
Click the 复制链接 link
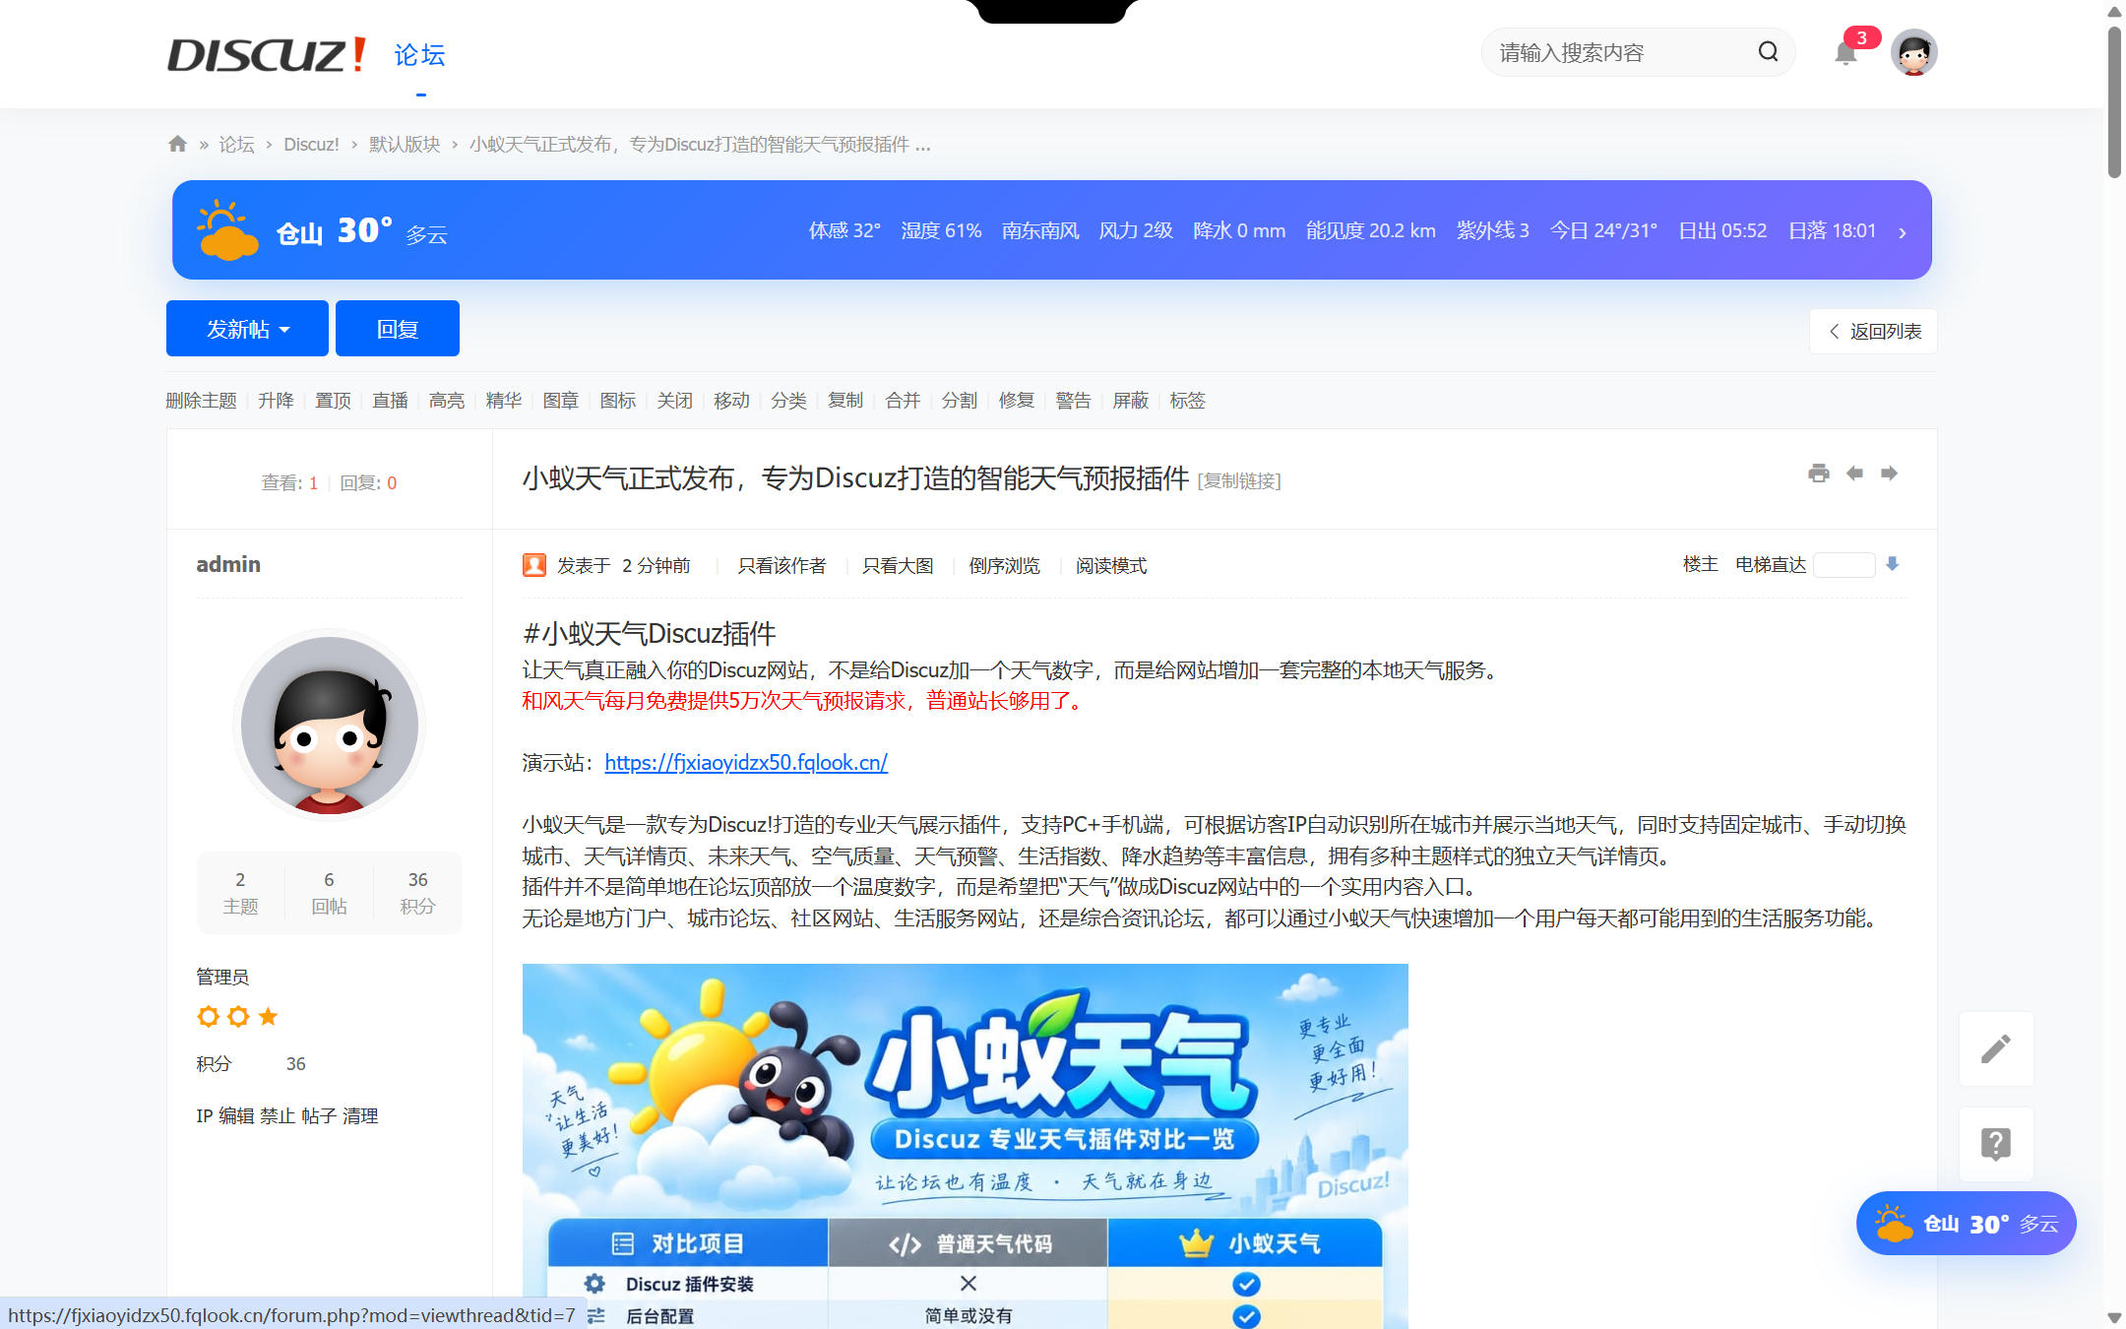click(1239, 481)
